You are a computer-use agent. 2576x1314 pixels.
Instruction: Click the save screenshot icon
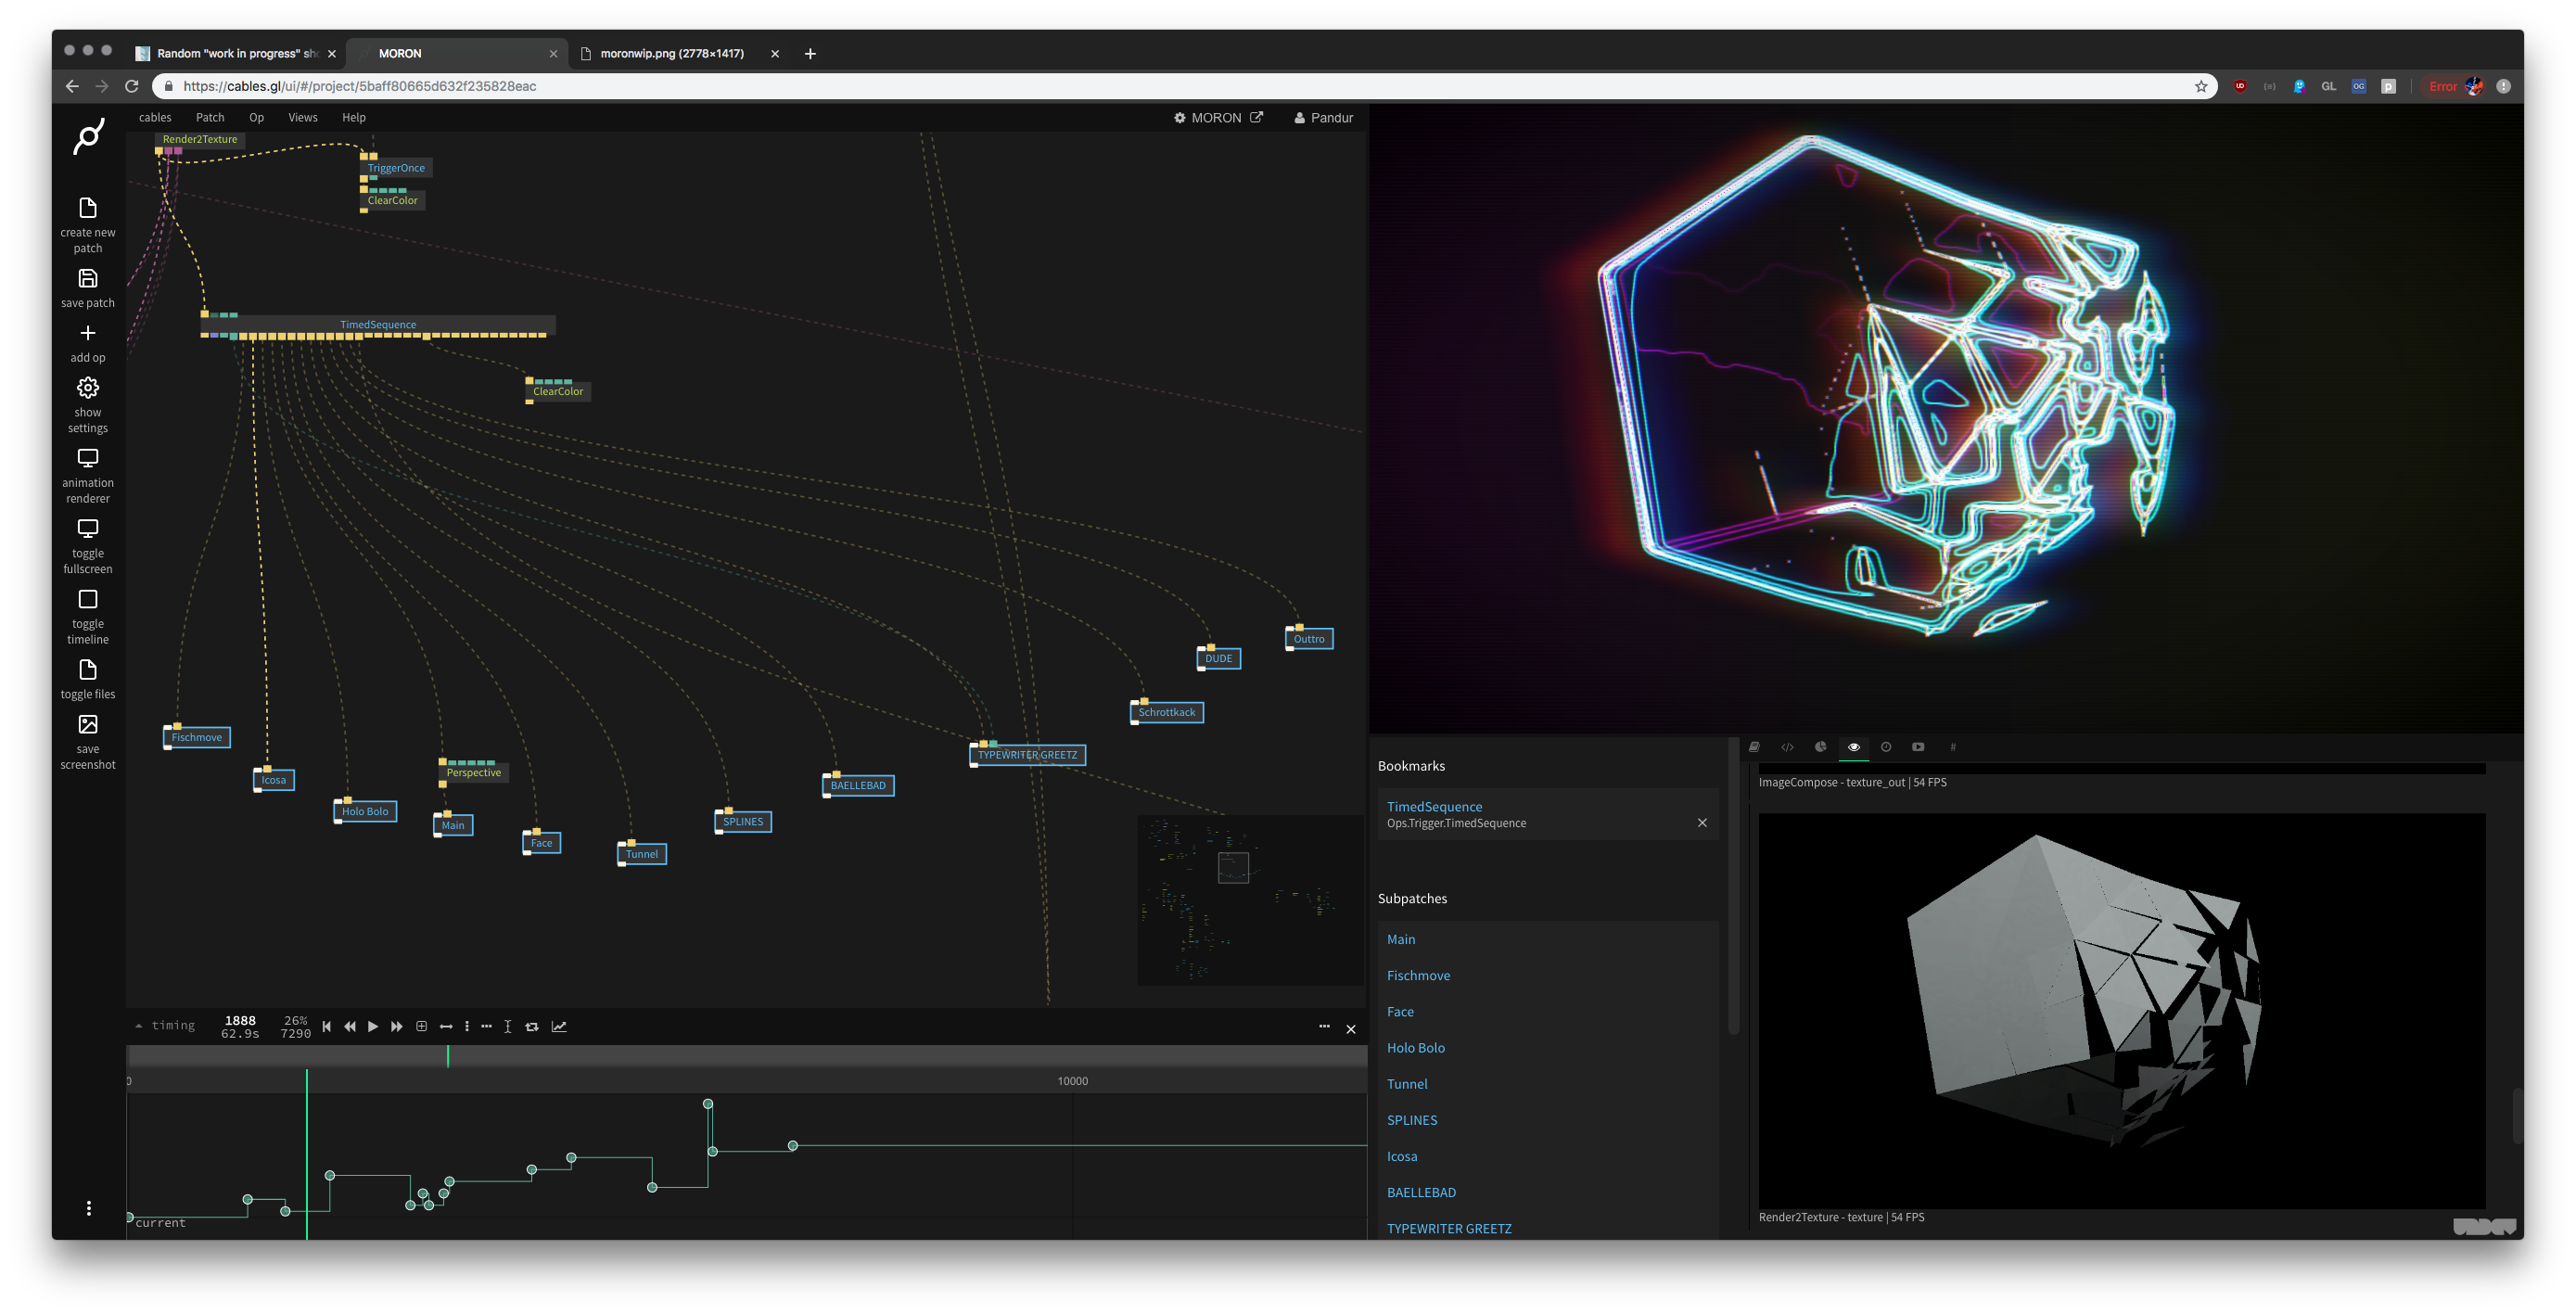coord(88,724)
